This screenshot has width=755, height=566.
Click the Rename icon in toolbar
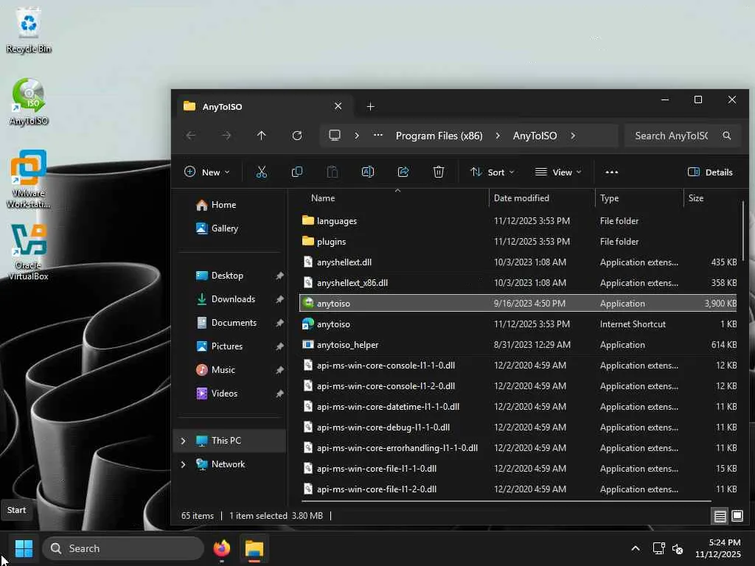[x=367, y=172]
